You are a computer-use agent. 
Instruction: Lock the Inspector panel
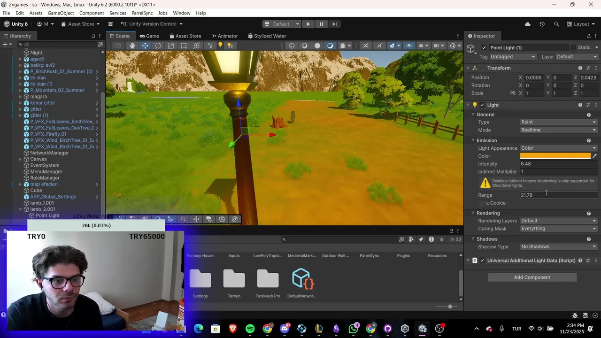pos(588,36)
